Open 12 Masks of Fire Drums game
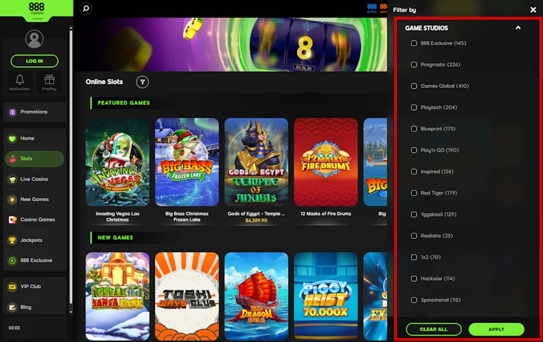 pyautogui.click(x=326, y=162)
